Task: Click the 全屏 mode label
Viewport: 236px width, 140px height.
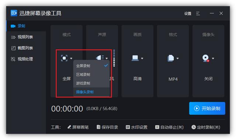Action: tap(66, 79)
